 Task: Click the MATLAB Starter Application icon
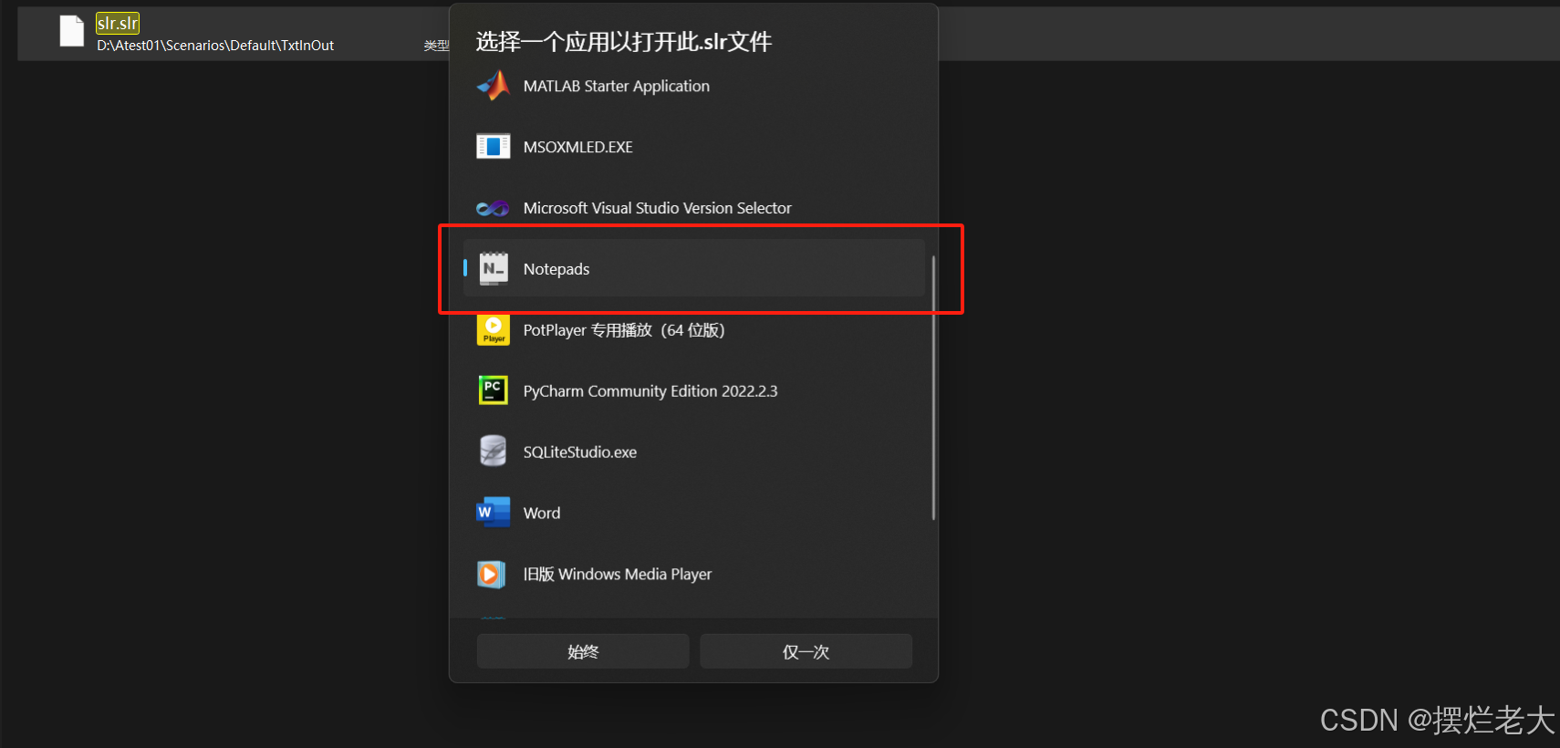(494, 86)
